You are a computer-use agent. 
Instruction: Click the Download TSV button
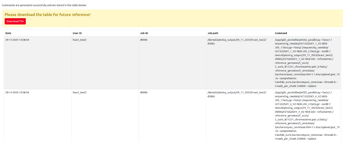tap(15, 21)
